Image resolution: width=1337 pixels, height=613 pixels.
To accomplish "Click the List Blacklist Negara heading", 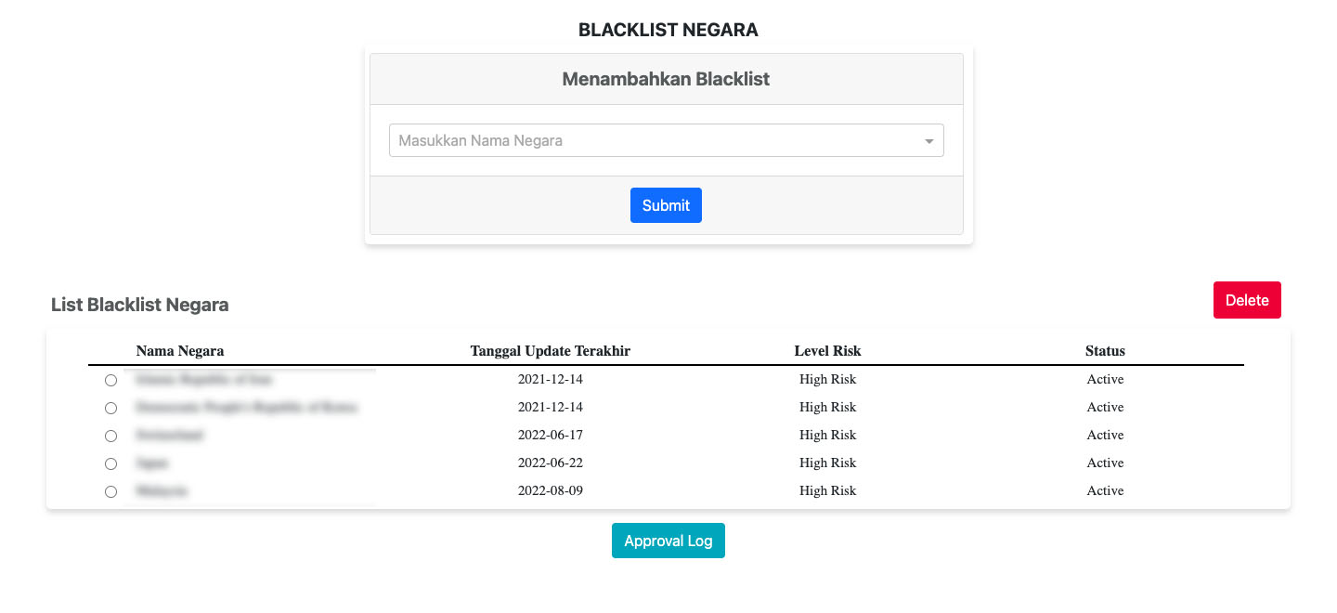I will point(140,305).
